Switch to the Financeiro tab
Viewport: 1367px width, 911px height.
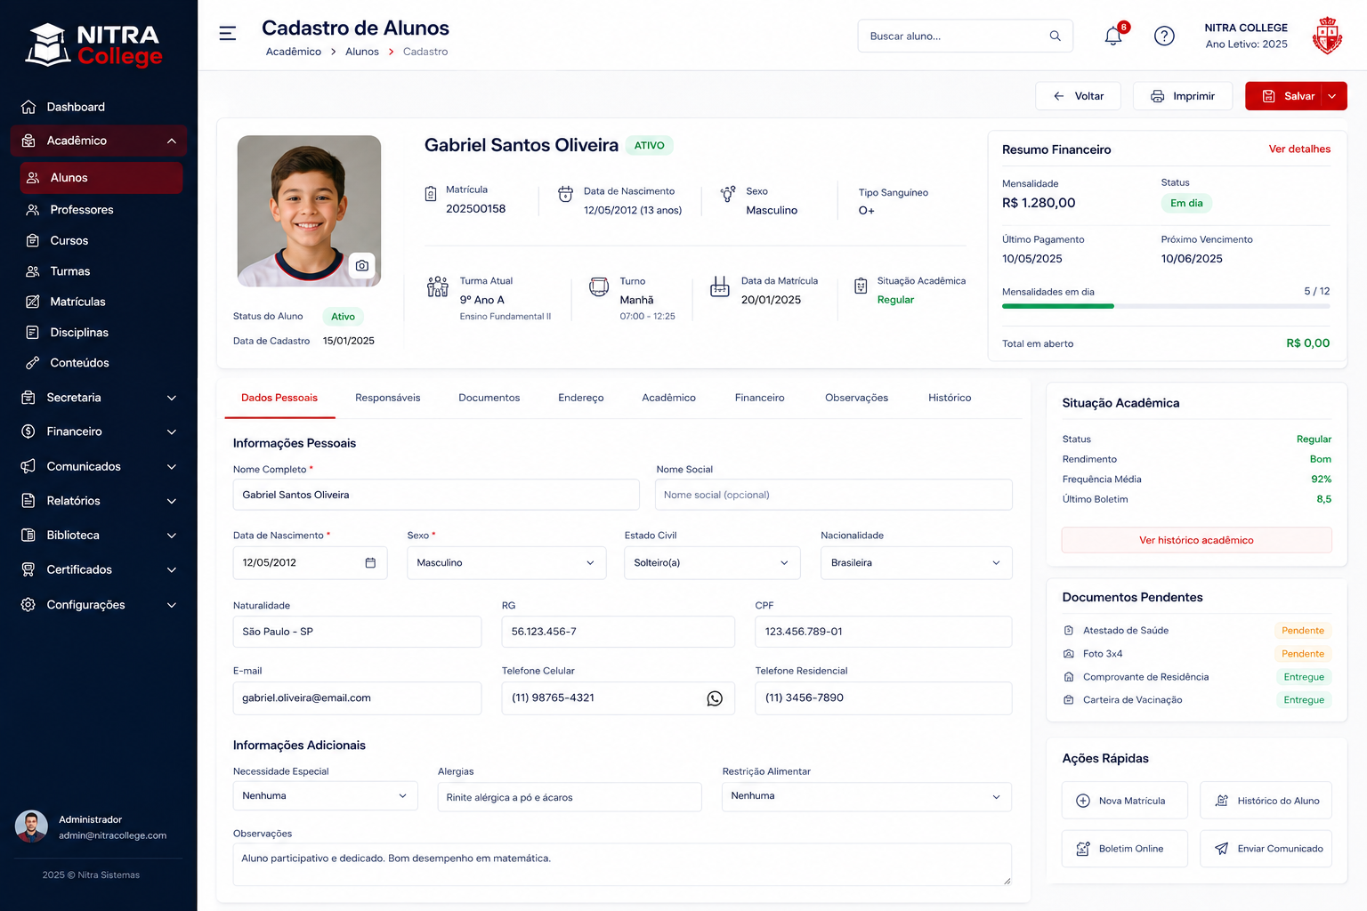[760, 399]
